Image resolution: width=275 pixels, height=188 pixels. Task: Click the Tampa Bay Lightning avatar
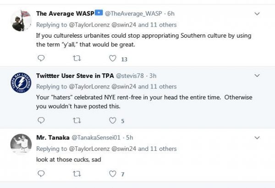click(x=21, y=83)
